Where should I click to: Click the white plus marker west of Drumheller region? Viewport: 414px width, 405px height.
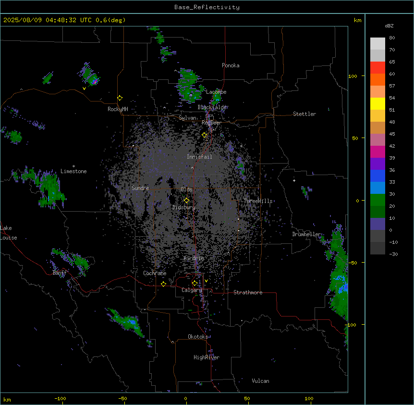pos(294,180)
